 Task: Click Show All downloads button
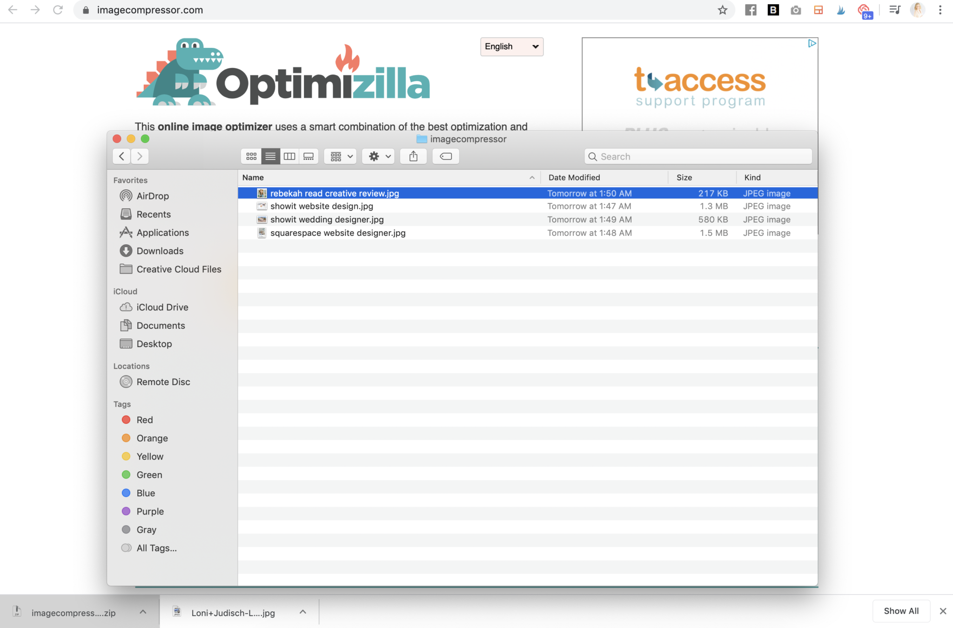point(901,611)
